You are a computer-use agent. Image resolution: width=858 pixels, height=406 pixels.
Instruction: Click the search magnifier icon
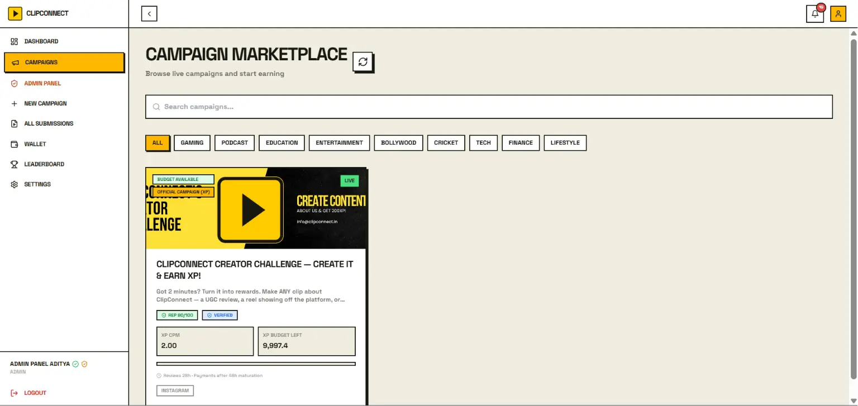click(x=156, y=107)
